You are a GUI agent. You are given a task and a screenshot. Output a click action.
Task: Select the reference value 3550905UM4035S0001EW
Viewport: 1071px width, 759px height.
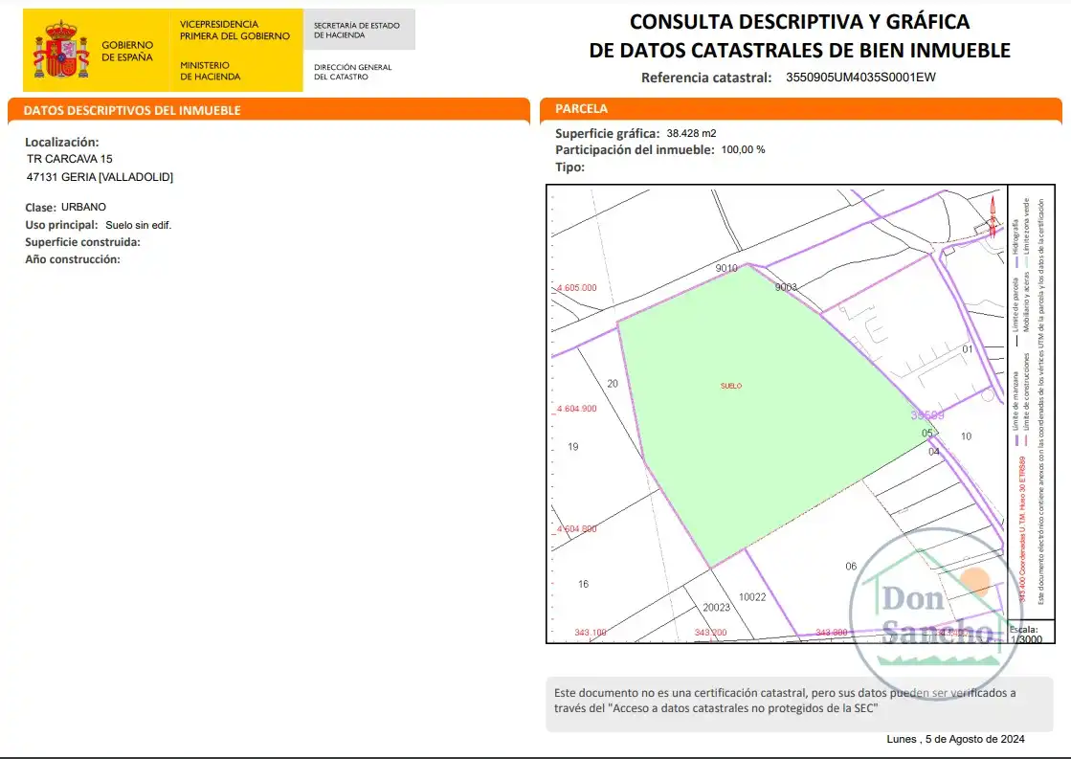(x=860, y=78)
